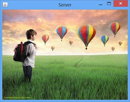This screenshot has width=130, height=102.
Task: Click the basket under the largest balloon
Action: click(x=86, y=48)
